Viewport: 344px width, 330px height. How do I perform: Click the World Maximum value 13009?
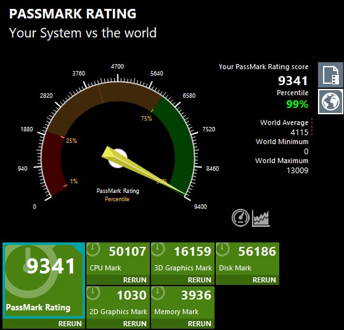coord(298,170)
